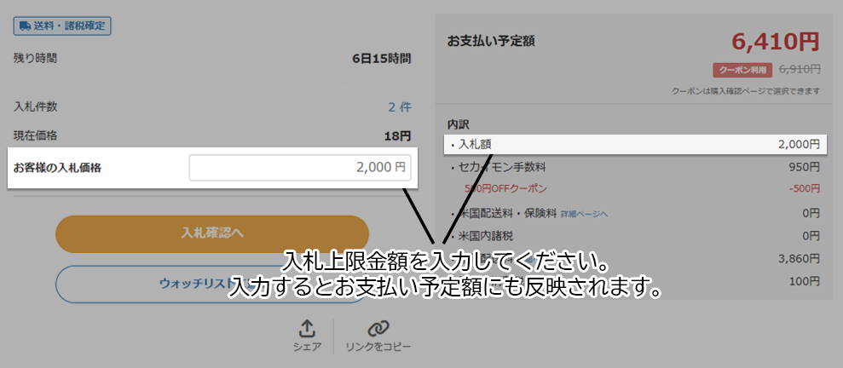This screenshot has width=843, height=368.
Task: Open the 2 件 bid count link
Action: click(400, 107)
